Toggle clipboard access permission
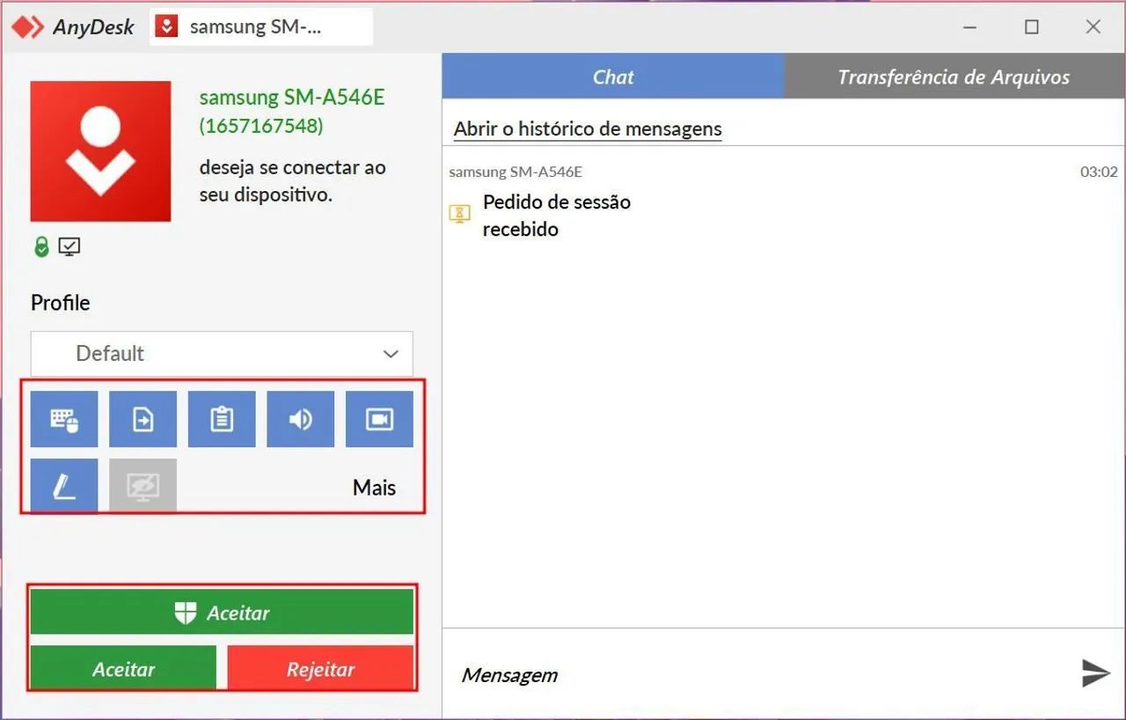1126x720 pixels. [x=222, y=419]
